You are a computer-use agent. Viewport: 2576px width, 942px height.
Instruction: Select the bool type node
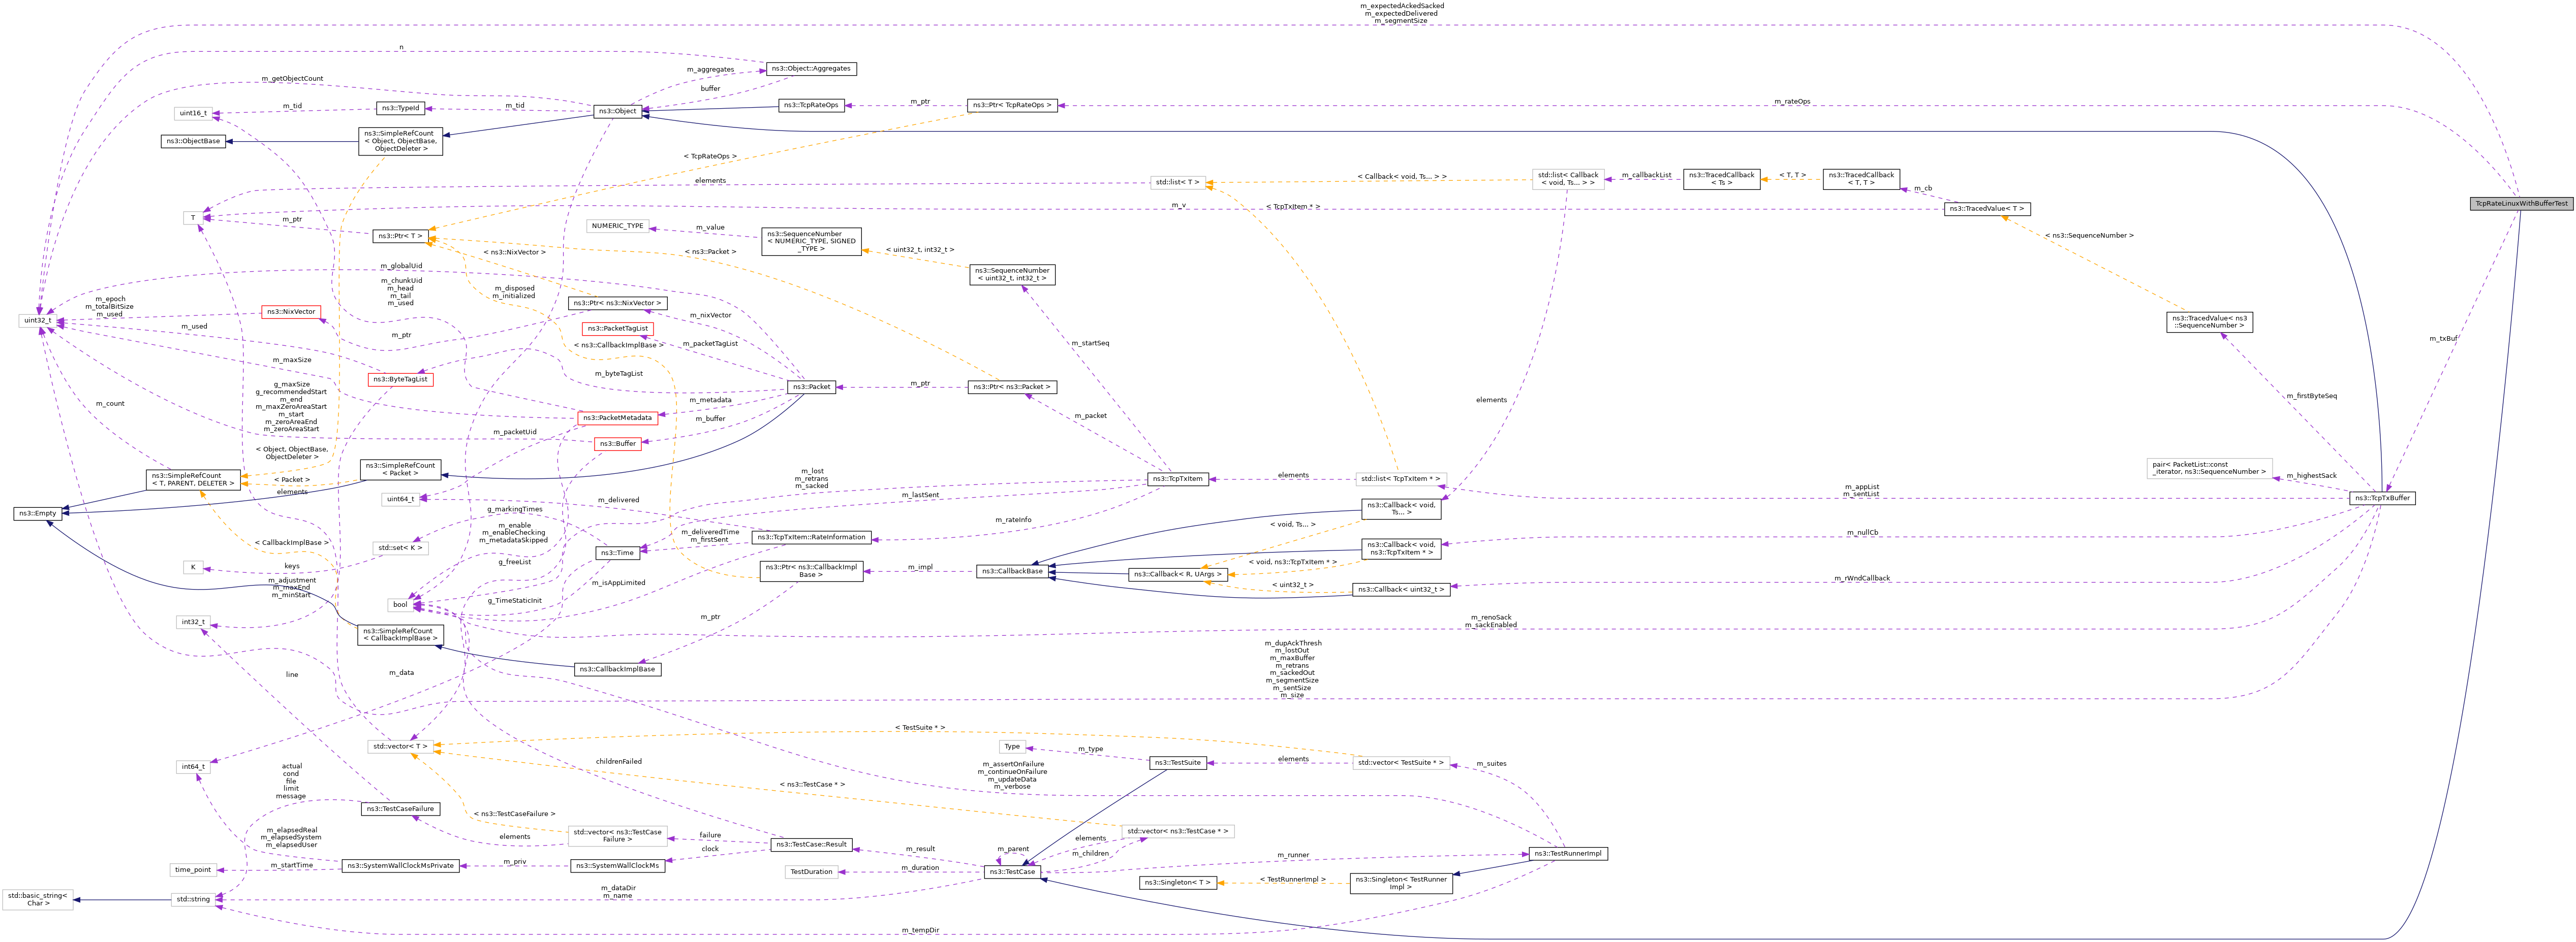coord(400,604)
